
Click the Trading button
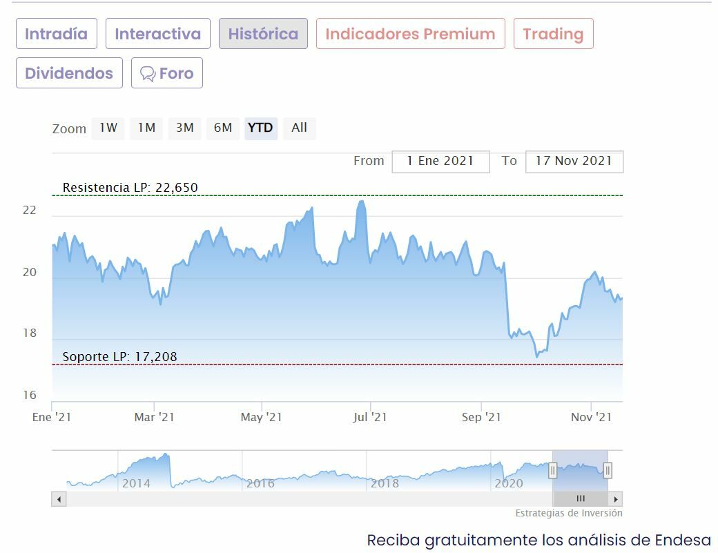coord(553,34)
